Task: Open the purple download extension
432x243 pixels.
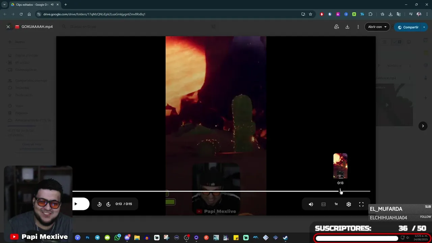Action: [338, 14]
